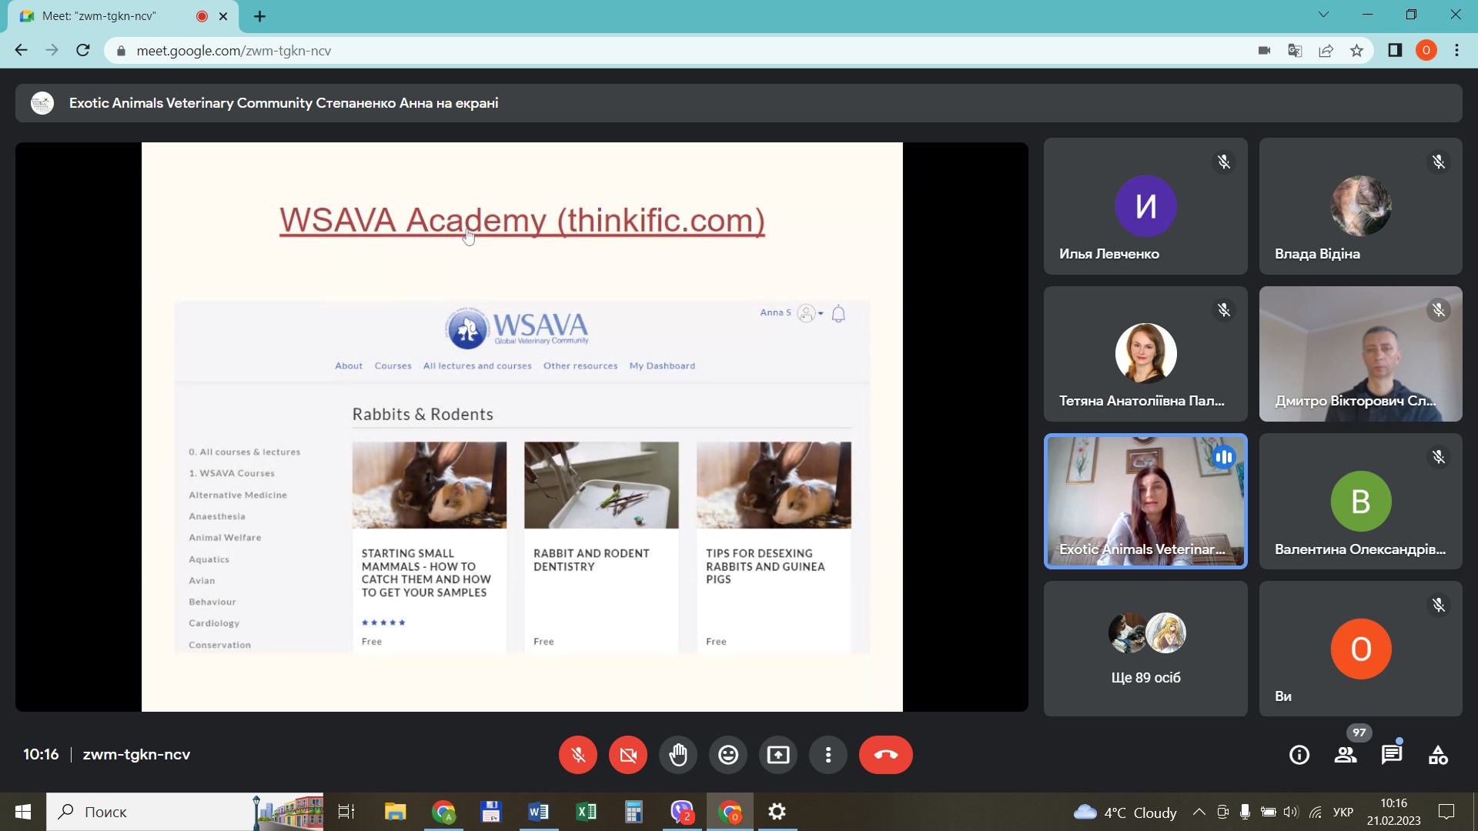Image resolution: width=1478 pixels, height=831 pixels.
Task: Select Дмитро Вікторович video tile
Action: [1361, 354]
